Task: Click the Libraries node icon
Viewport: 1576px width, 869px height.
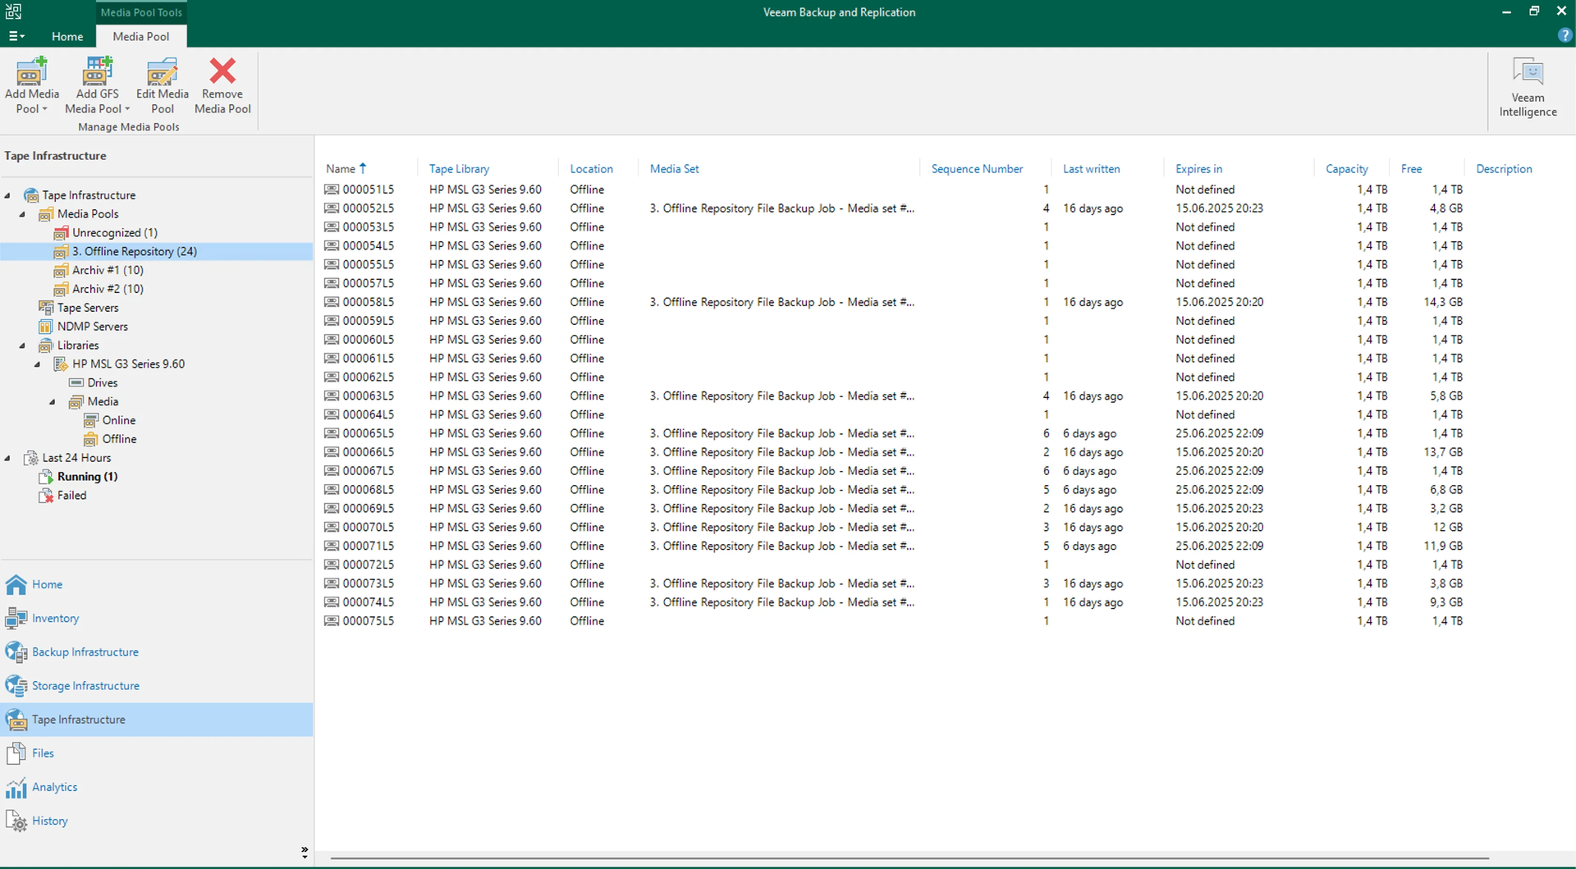Action: tap(46, 345)
